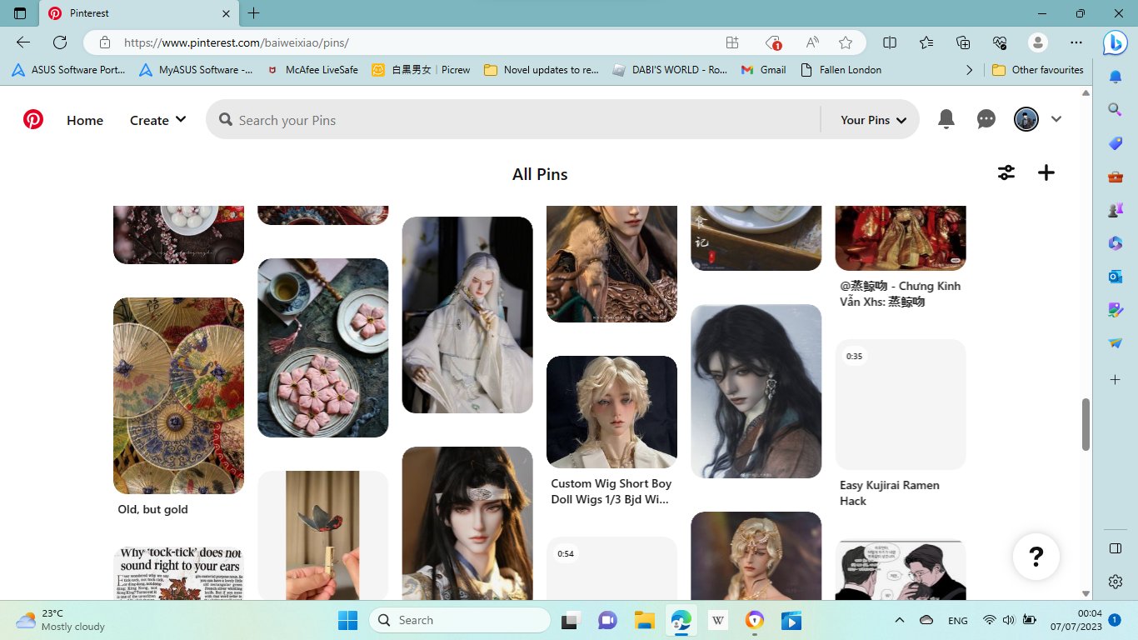1138x640 pixels.
Task: Go to the Home tab
Action: (85, 120)
